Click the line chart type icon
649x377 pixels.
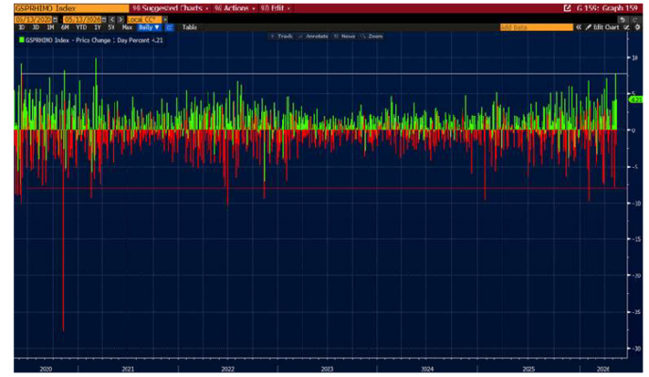169,27
